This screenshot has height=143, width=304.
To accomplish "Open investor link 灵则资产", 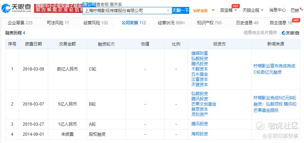I will (x=200, y=114).
